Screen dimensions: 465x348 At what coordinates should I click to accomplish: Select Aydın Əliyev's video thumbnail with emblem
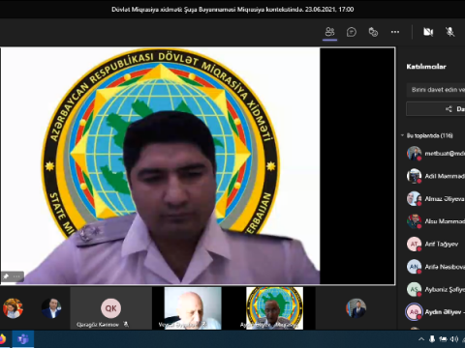(274, 308)
